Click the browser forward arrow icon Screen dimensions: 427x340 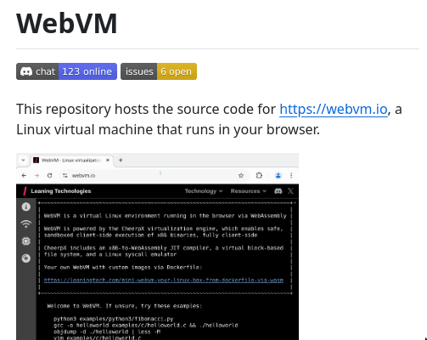click(37, 175)
